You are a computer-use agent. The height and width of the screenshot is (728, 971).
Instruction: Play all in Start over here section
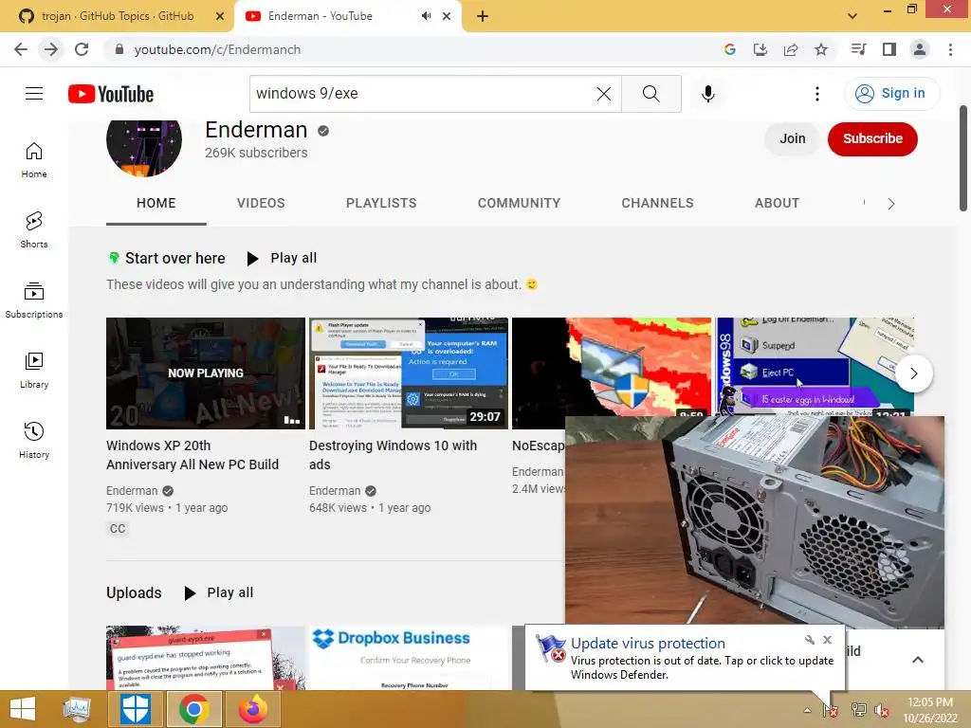(x=283, y=258)
